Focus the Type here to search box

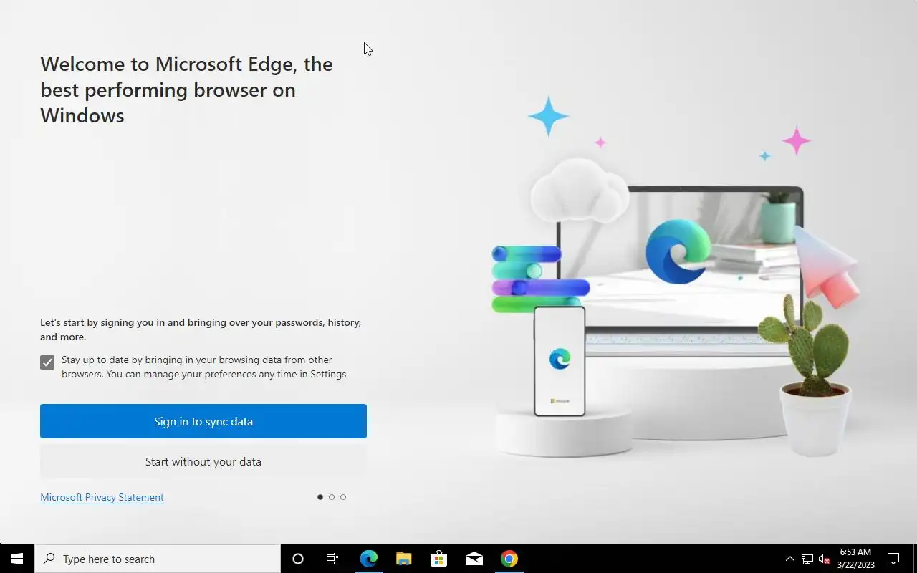coord(158,559)
